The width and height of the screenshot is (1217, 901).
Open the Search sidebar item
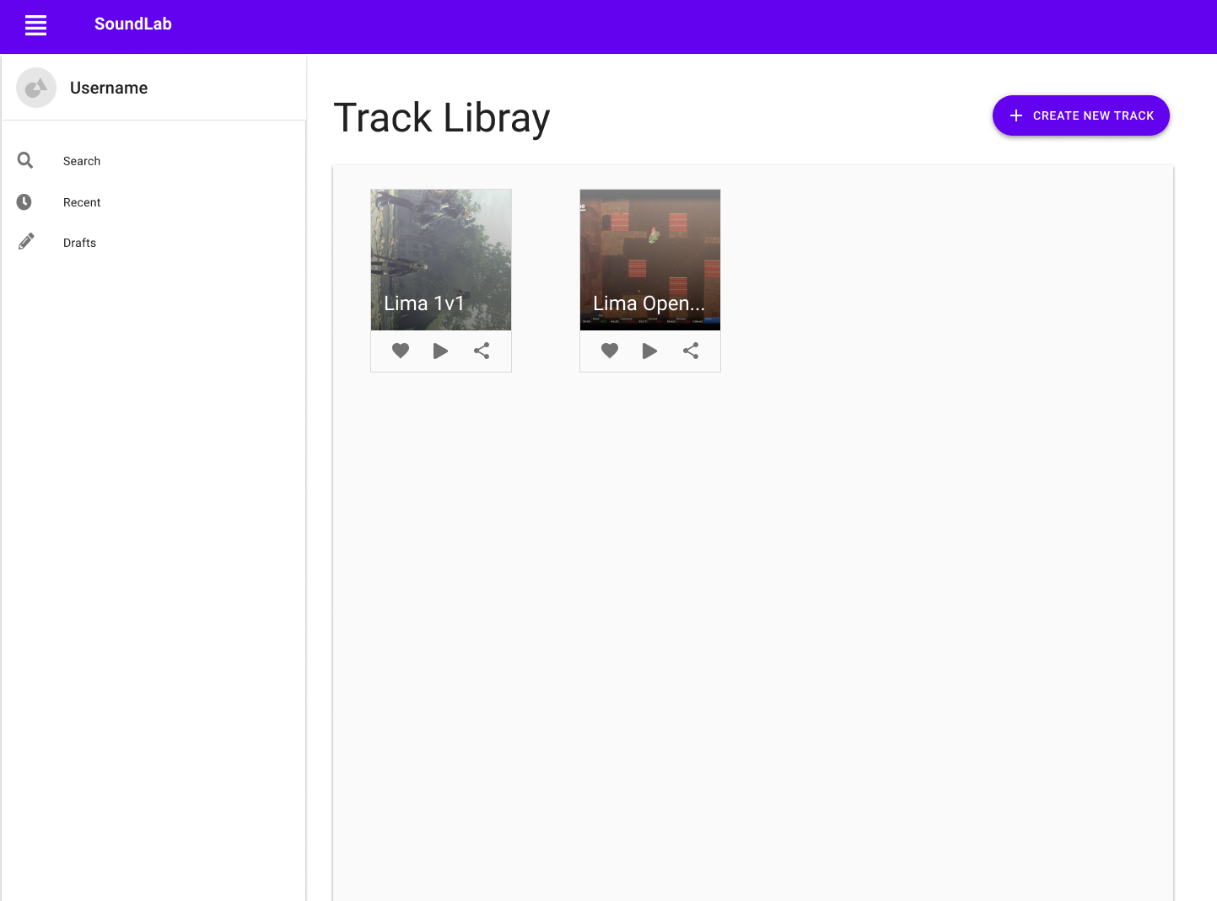click(x=153, y=161)
